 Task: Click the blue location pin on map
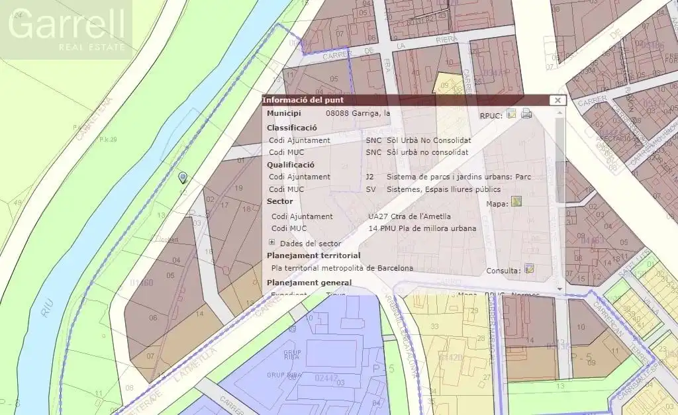pos(183,177)
